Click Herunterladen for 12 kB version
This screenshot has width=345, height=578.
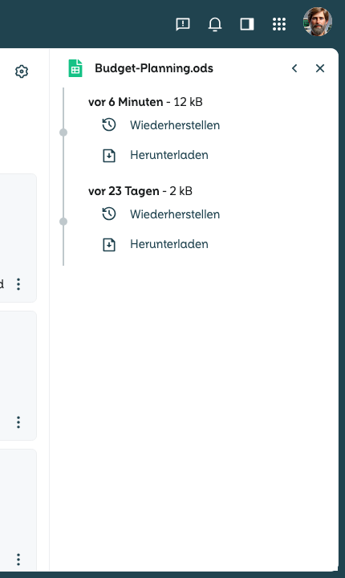pos(169,155)
